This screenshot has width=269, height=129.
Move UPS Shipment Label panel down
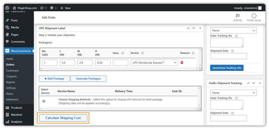pyautogui.click(x=194, y=28)
